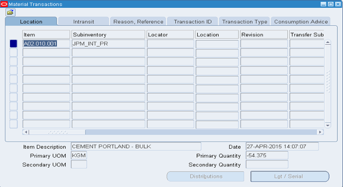Select the third row record indicator
The width and height of the screenshot is (343, 187).
pos(13,61)
